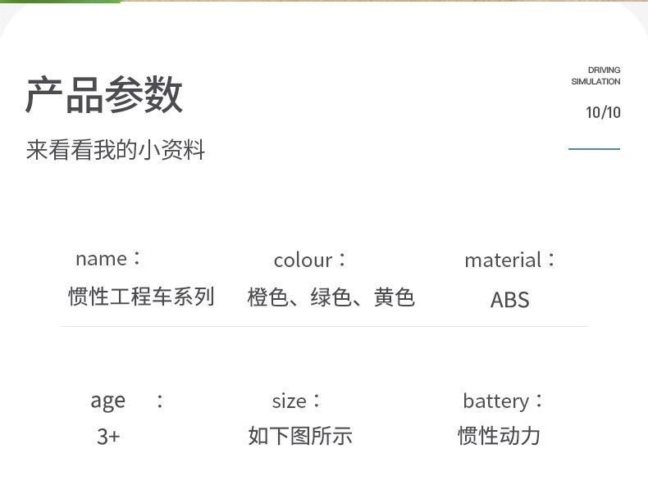Click the battery: label

[x=503, y=401]
